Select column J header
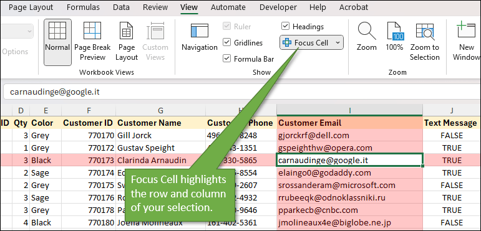 [452, 110]
